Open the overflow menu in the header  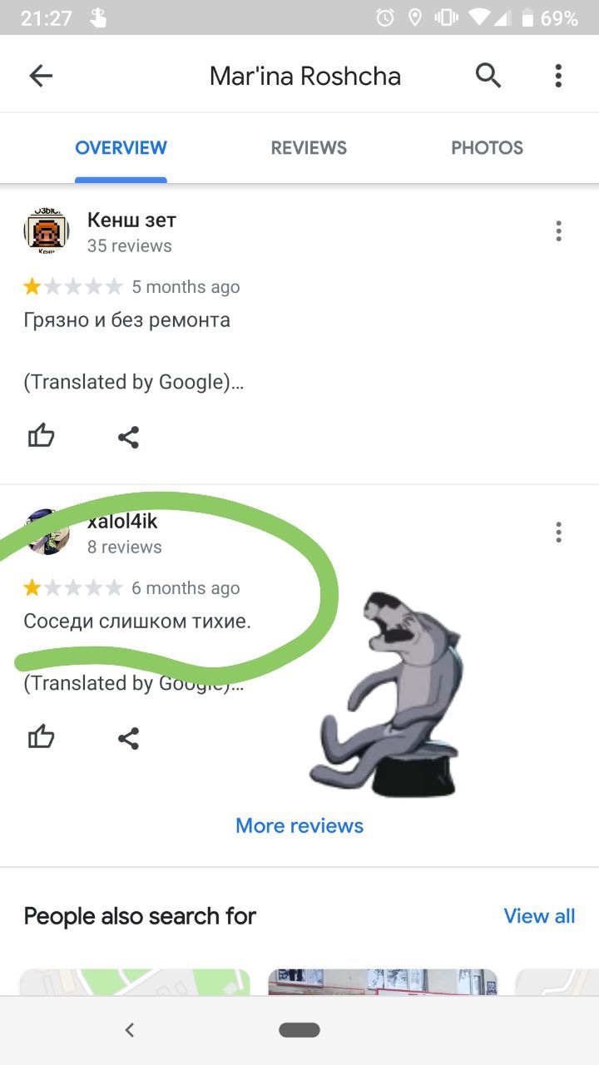click(x=558, y=76)
